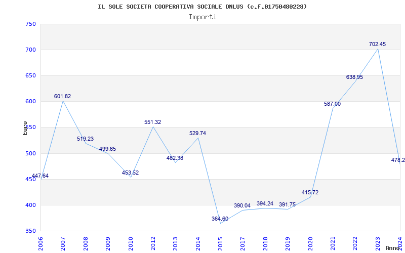Screen dimensions: 405x253
Task: Select the 394.24 data label
Action: [265, 204]
